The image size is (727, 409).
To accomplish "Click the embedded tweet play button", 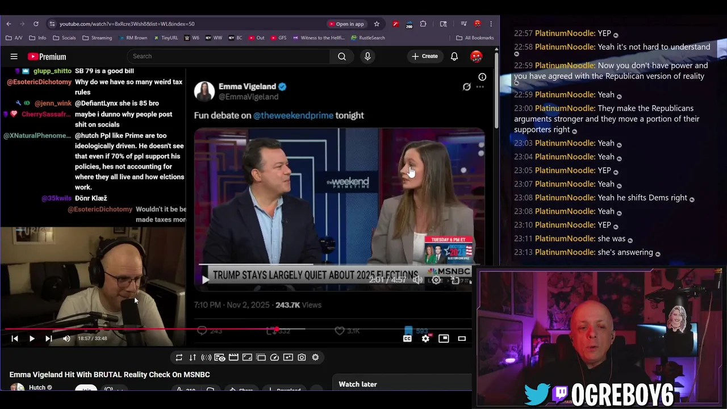I will click(205, 279).
